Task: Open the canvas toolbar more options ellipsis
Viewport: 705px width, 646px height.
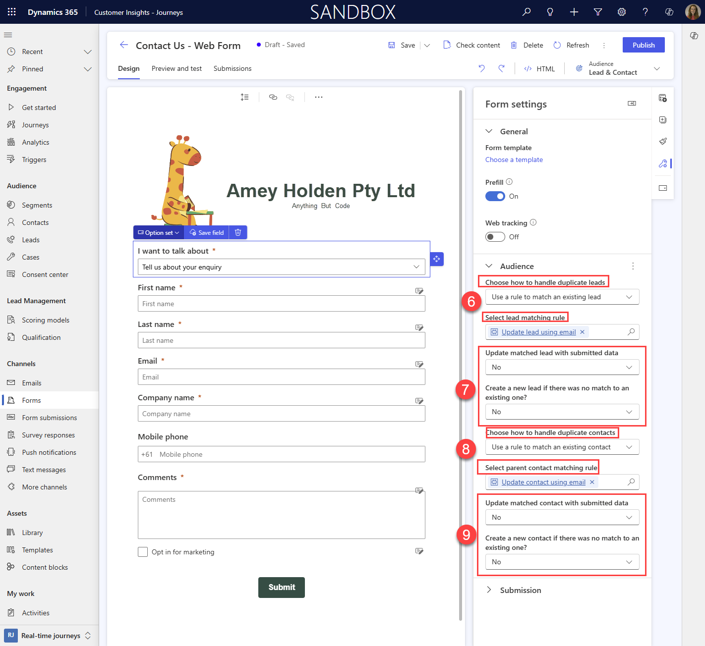Action: (x=319, y=97)
